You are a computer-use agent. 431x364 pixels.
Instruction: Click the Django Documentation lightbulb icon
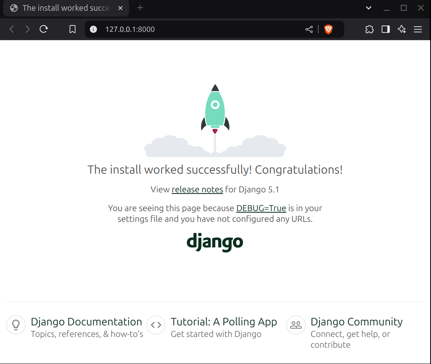(x=16, y=325)
